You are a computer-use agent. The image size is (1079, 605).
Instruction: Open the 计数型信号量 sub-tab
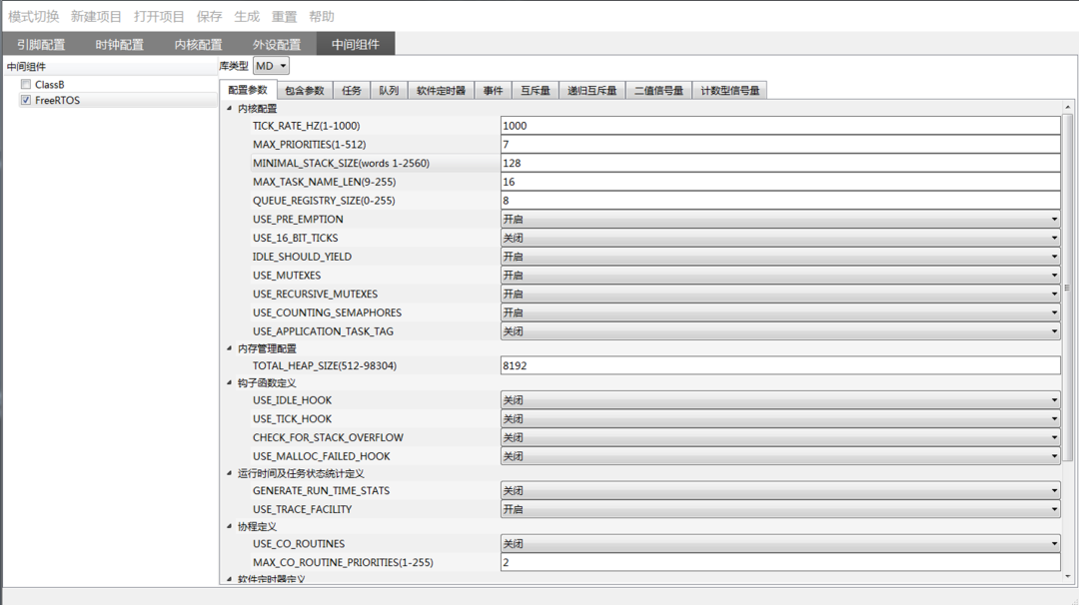[730, 91]
